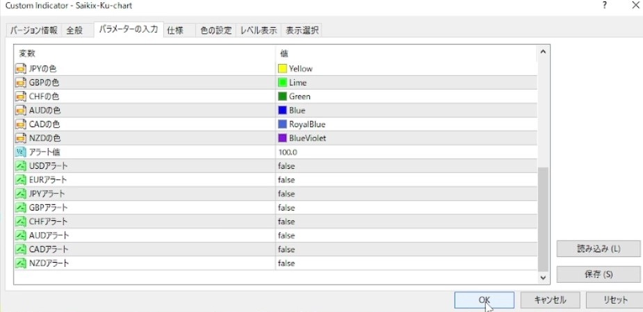Switch to the 全般 tab

click(x=74, y=31)
